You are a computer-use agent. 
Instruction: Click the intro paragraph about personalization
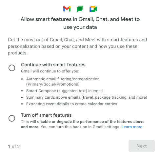tap(77, 46)
